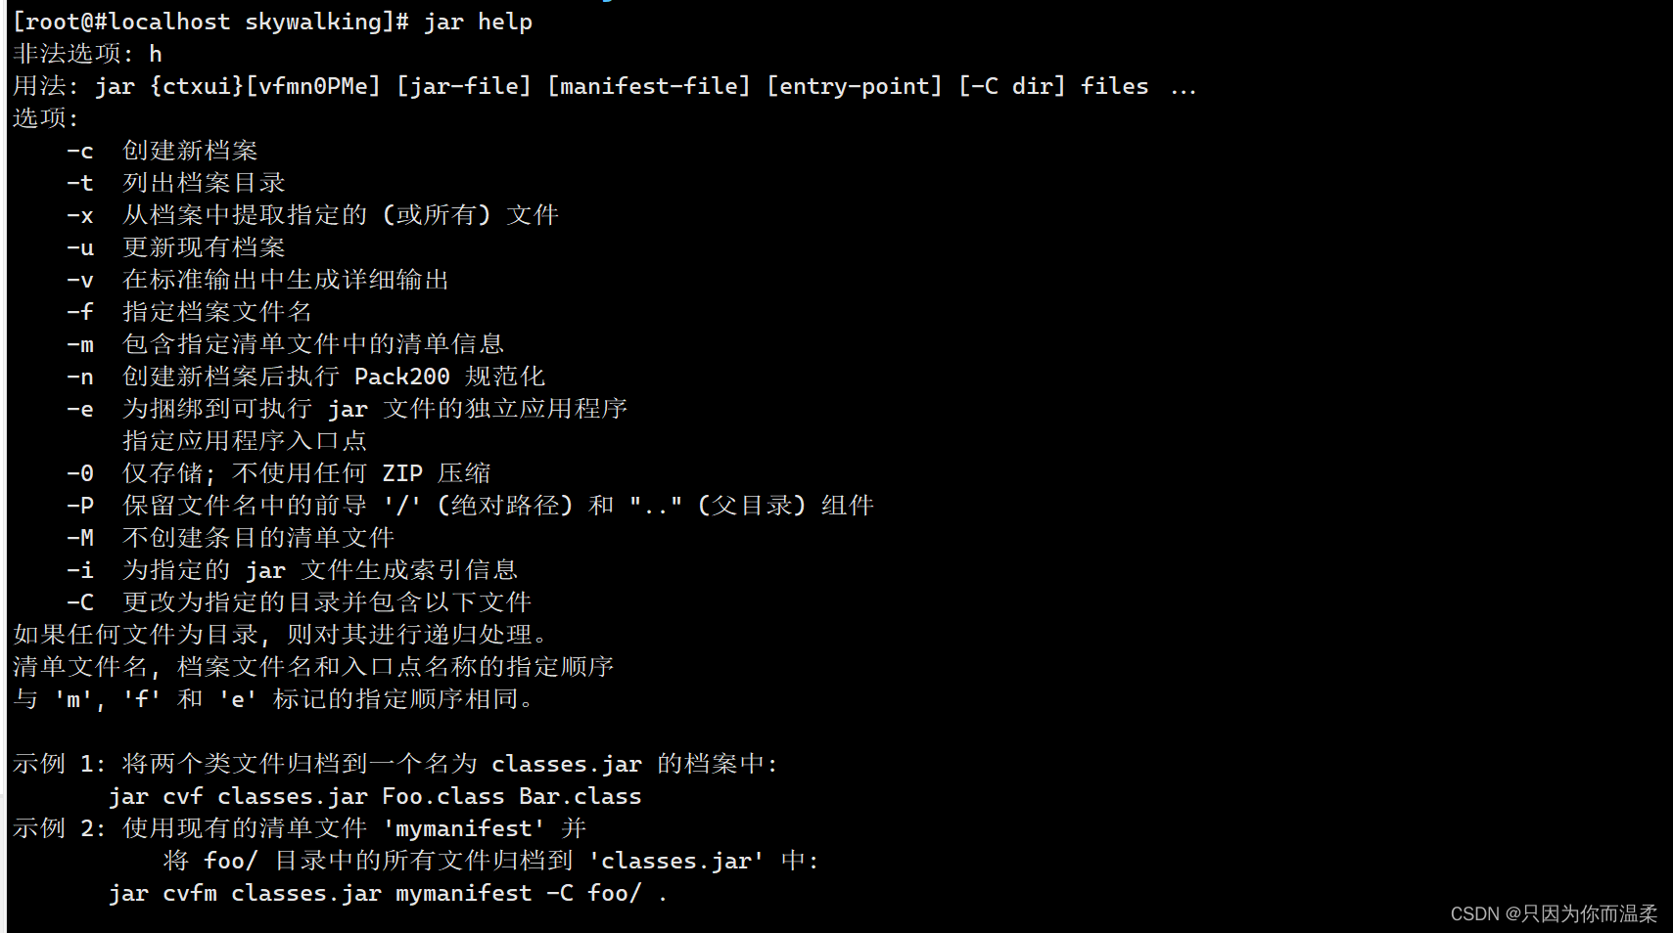Click the "非法选项: h" error line
The image size is (1673, 933).
87,54
